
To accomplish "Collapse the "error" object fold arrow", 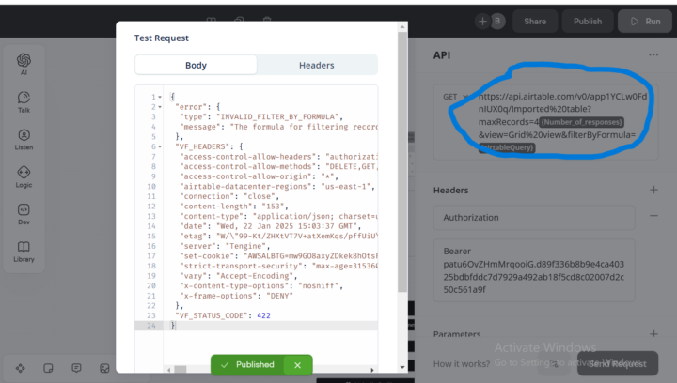I will point(160,107).
